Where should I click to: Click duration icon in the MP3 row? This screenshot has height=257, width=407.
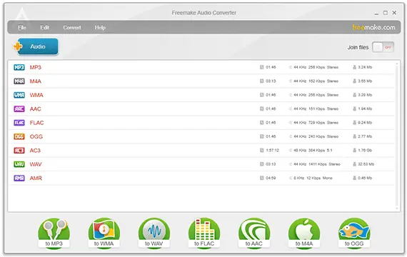click(x=261, y=67)
